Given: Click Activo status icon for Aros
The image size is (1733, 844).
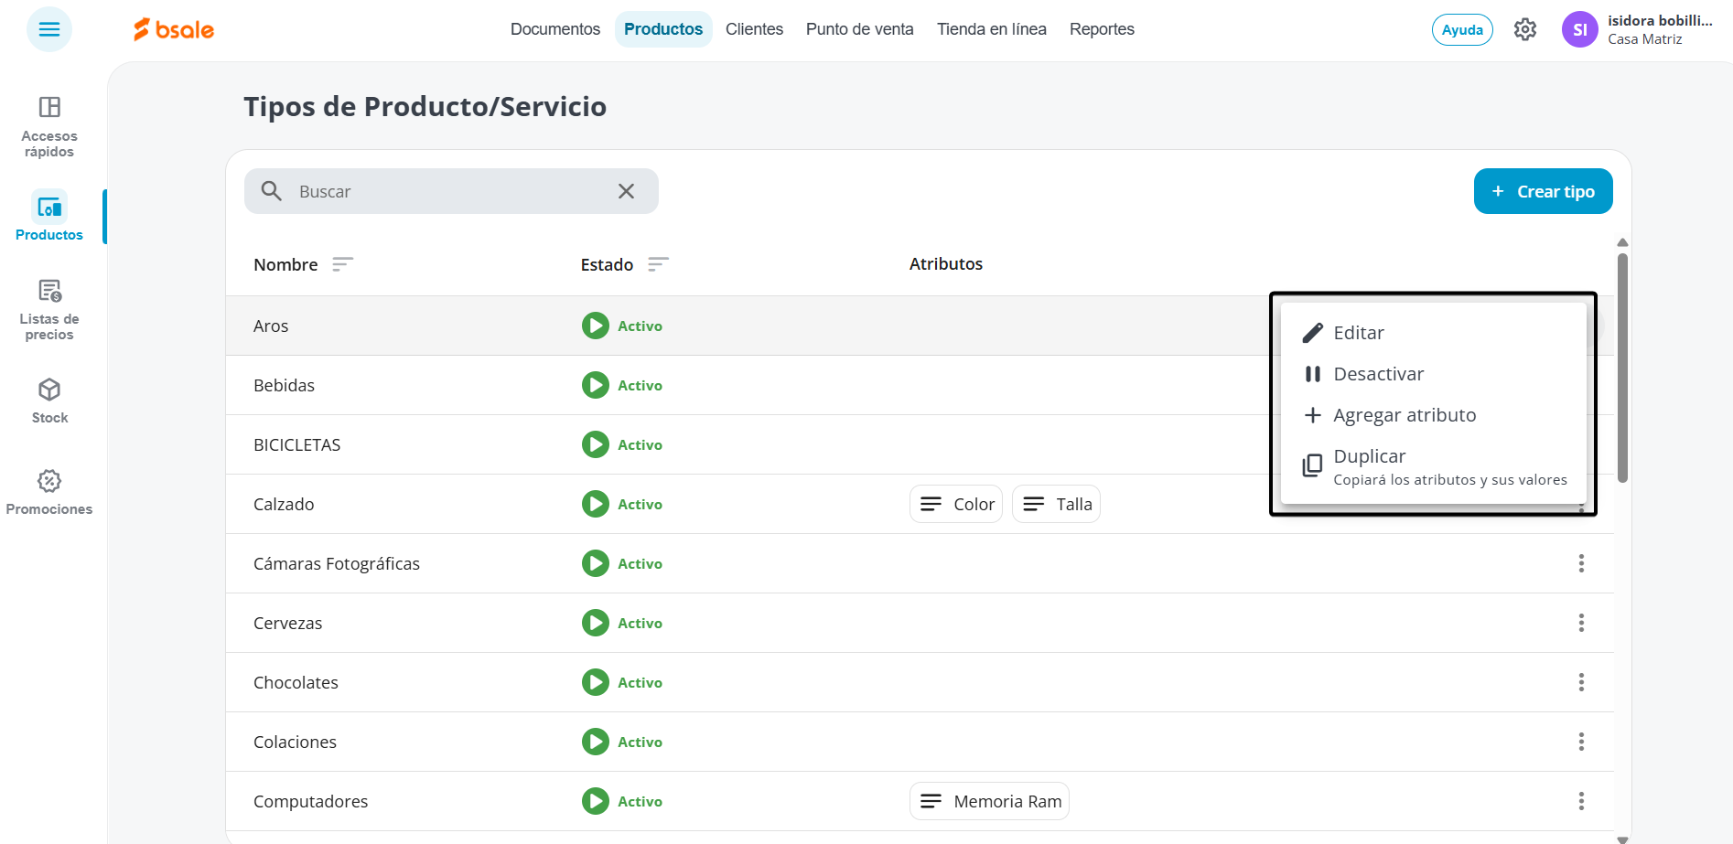Looking at the screenshot, I should pyautogui.click(x=596, y=326).
